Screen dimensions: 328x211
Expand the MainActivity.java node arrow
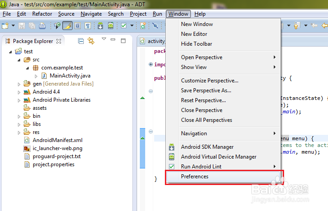[36, 76]
